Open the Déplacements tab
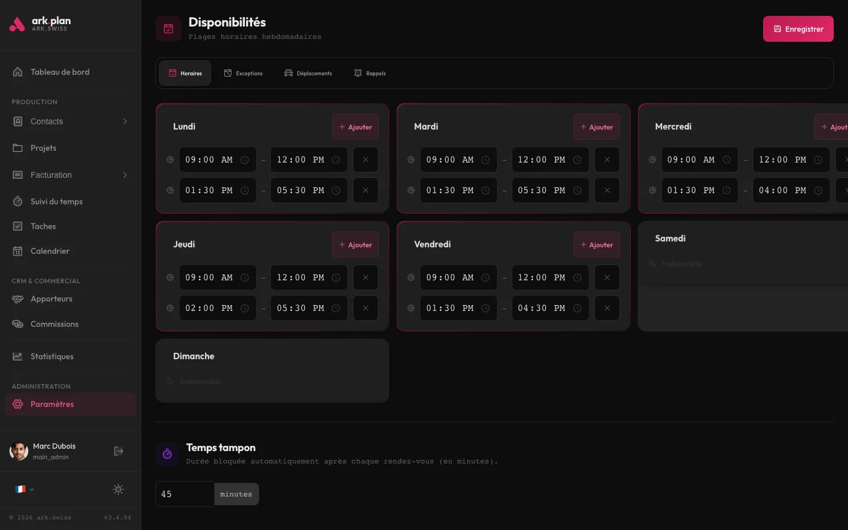This screenshot has height=530, width=848. (x=308, y=73)
